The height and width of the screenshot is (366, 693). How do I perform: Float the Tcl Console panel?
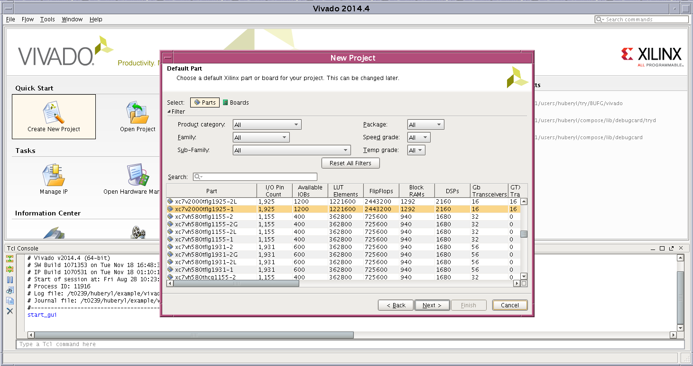(x=671, y=249)
